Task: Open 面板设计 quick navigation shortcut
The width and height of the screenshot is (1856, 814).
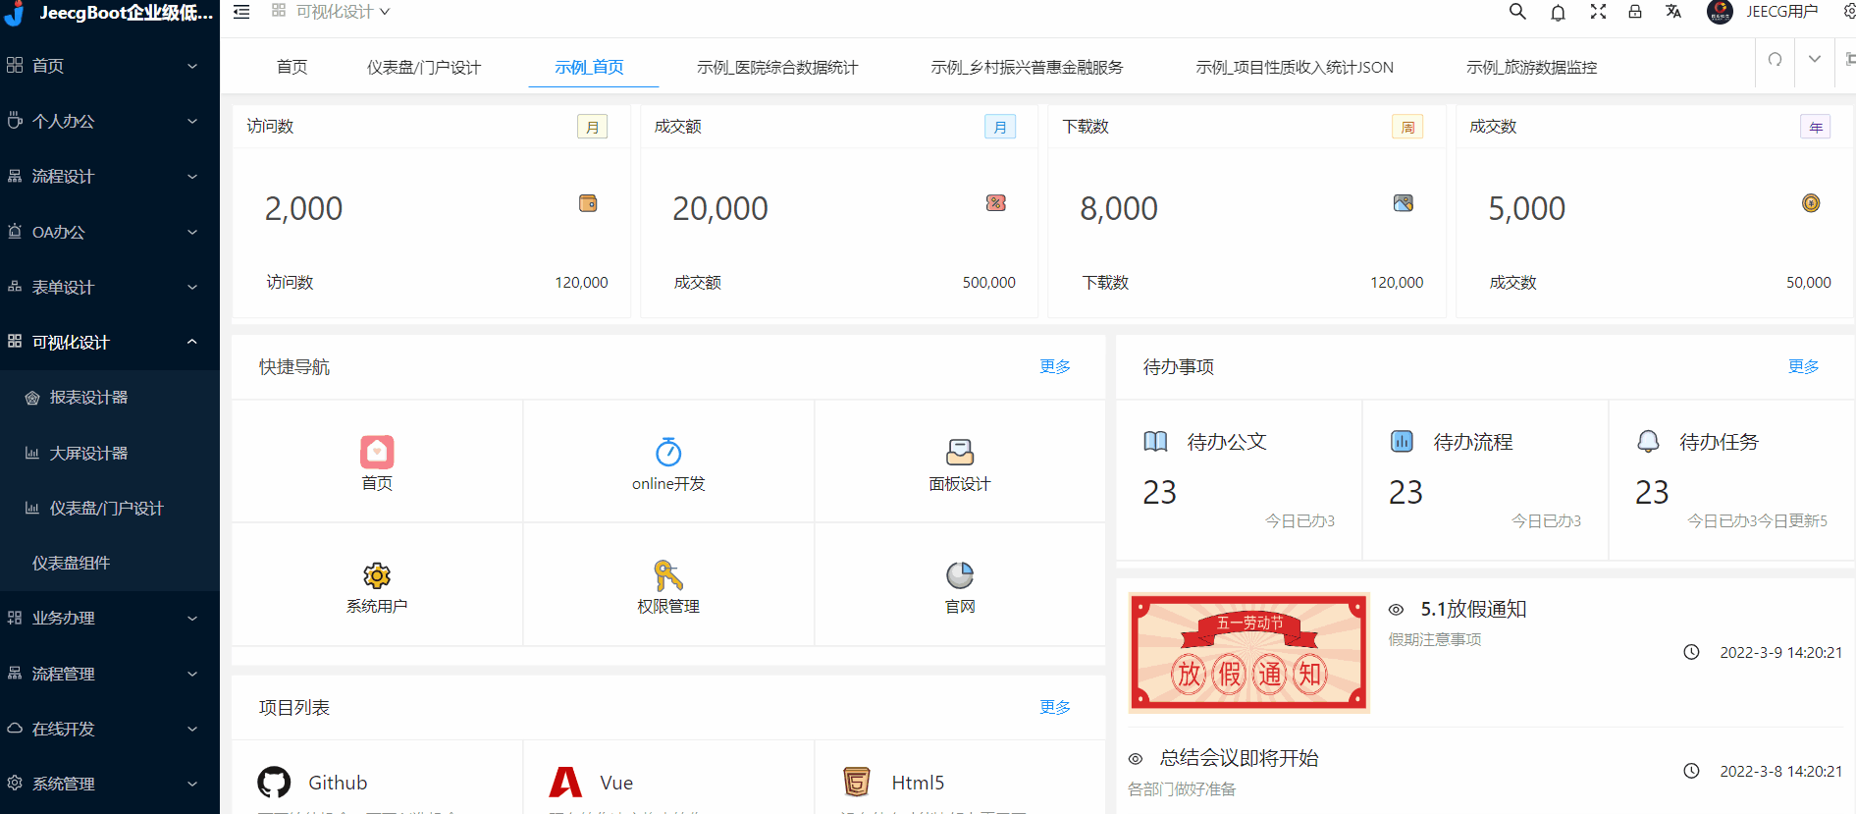Action: [960, 462]
